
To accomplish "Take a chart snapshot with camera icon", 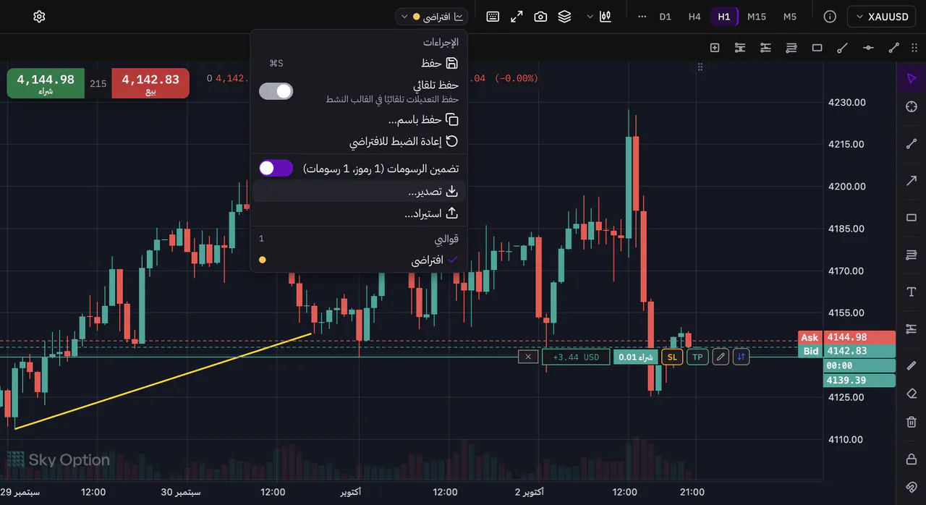I will coord(540,17).
